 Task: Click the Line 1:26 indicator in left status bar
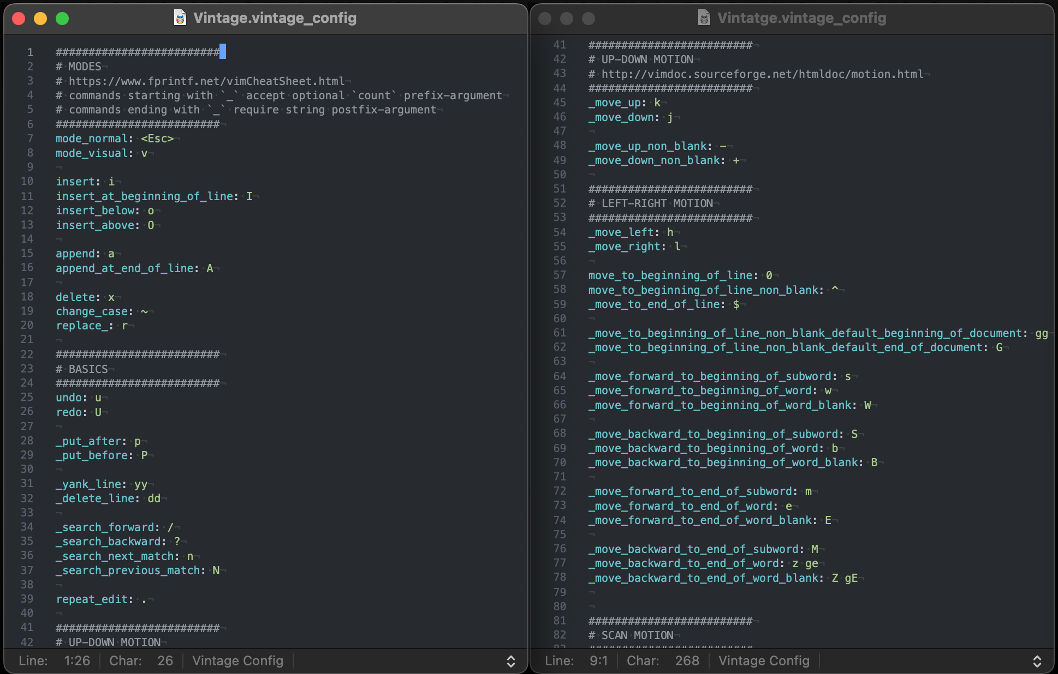[x=54, y=661]
